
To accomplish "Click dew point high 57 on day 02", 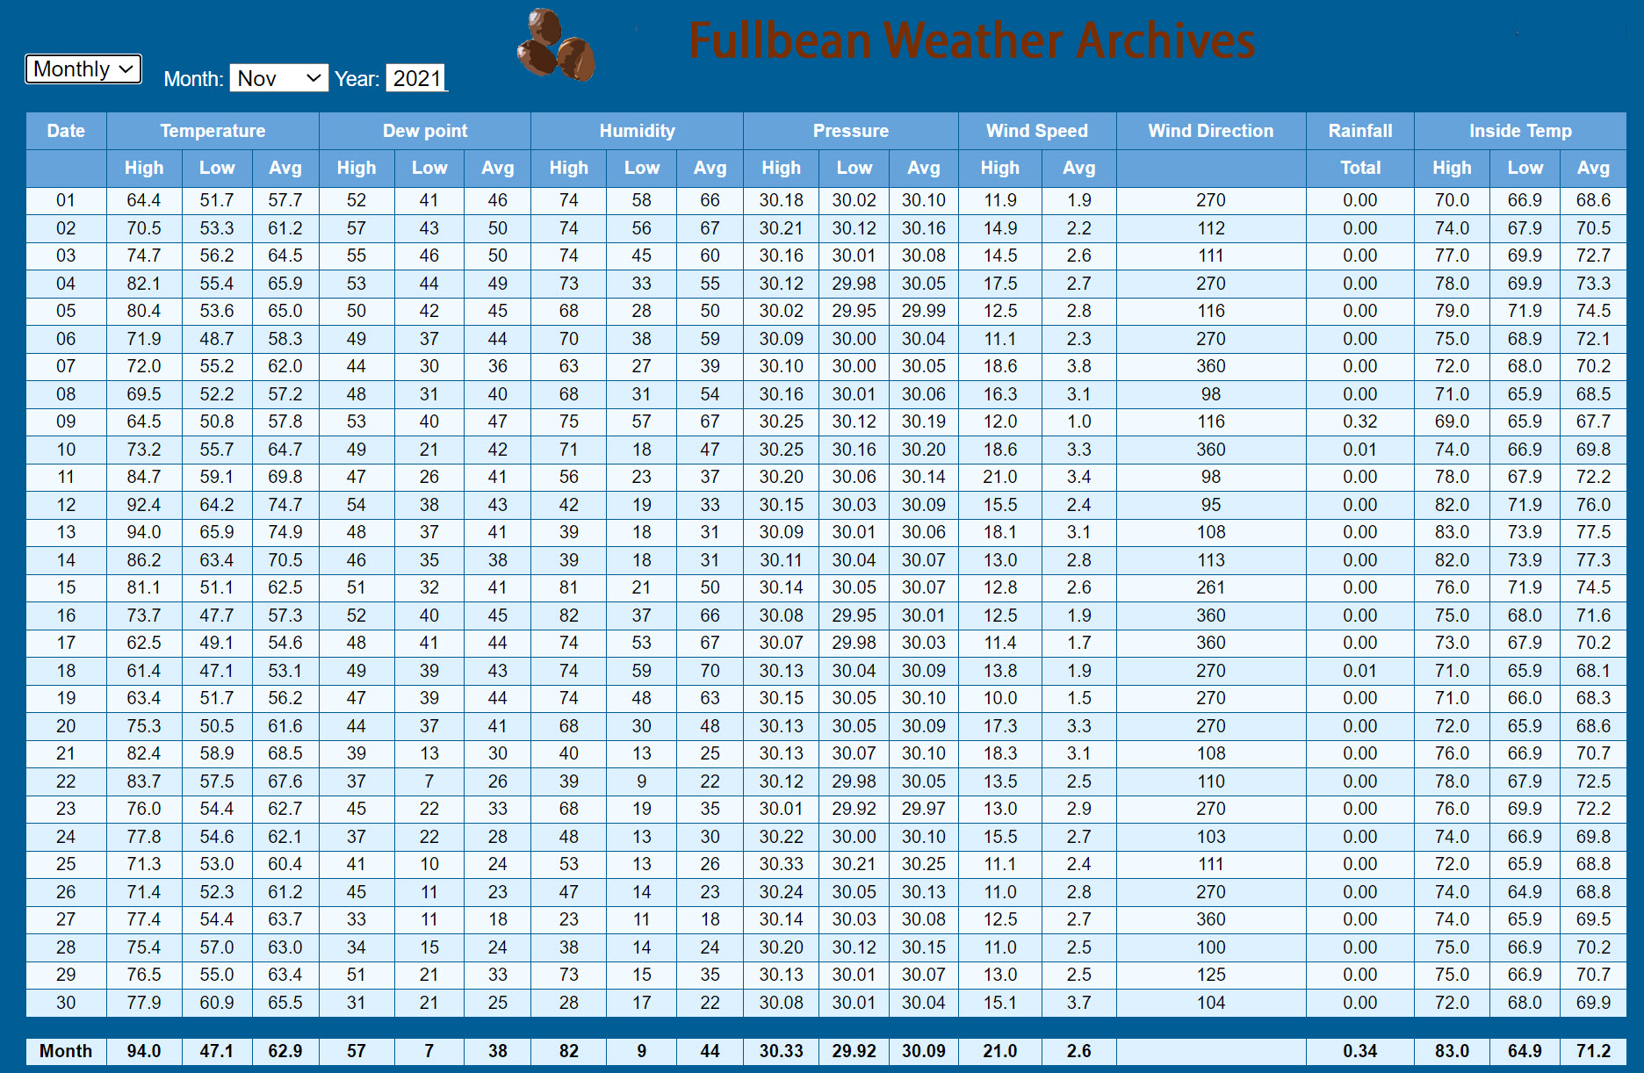I will tap(357, 228).
